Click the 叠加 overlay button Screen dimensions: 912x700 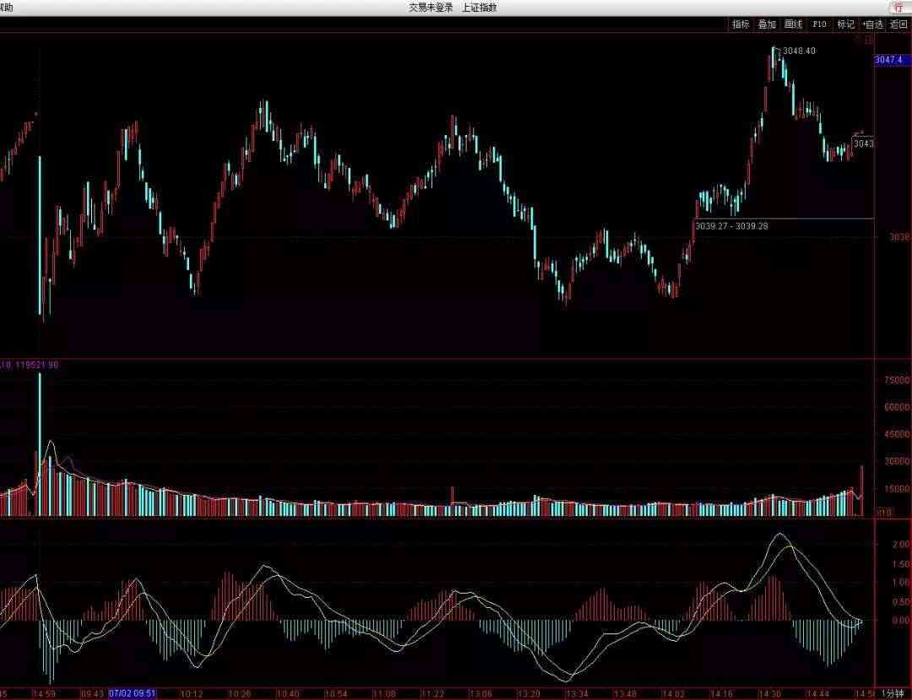[767, 24]
